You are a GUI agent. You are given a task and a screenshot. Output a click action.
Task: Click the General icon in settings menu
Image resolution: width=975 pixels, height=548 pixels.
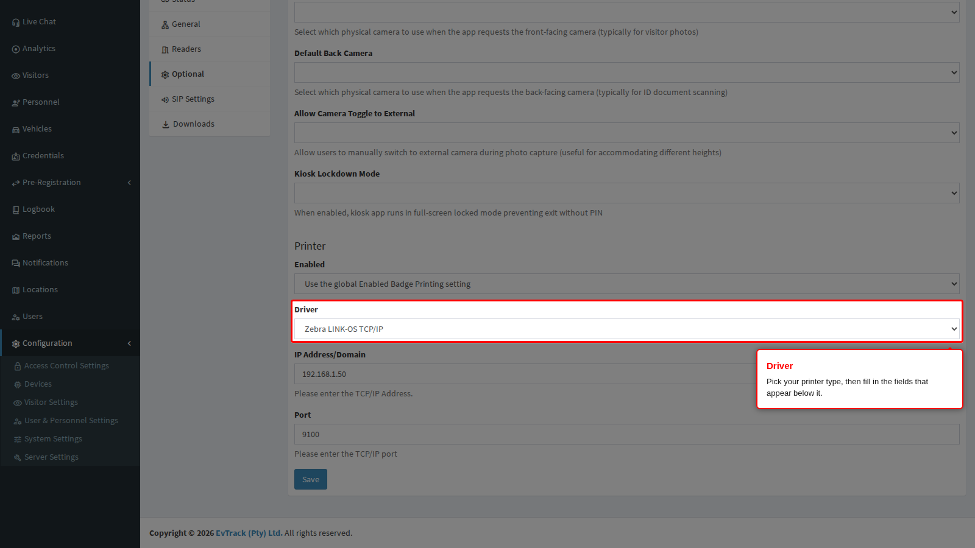pyautogui.click(x=165, y=25)
